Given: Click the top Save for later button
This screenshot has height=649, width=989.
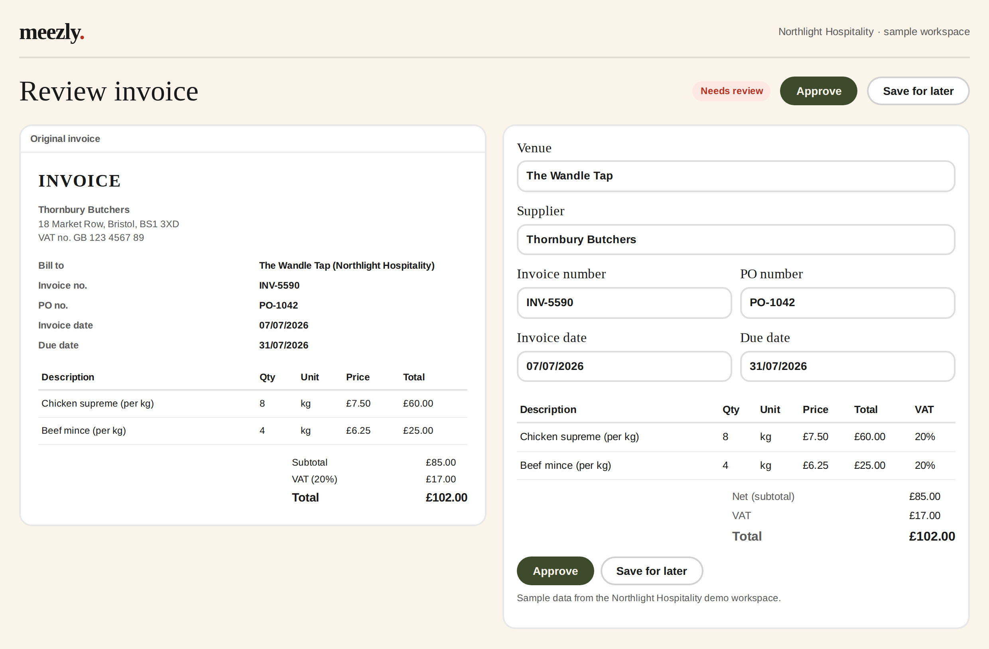Looking at the screenshot, I should point(918,91).
